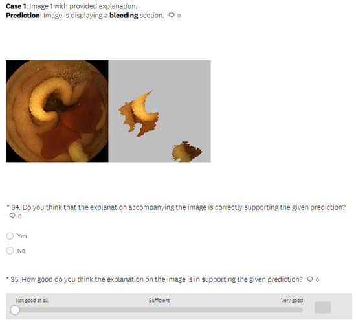Click the Yes option label
356x322 pixels.
pyautogui.click(x=22, y=236)
